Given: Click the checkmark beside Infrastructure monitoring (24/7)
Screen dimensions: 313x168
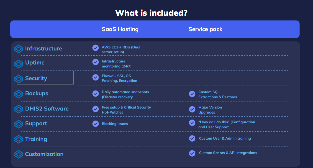Looking at the screenshot, I should click(96, 62).
